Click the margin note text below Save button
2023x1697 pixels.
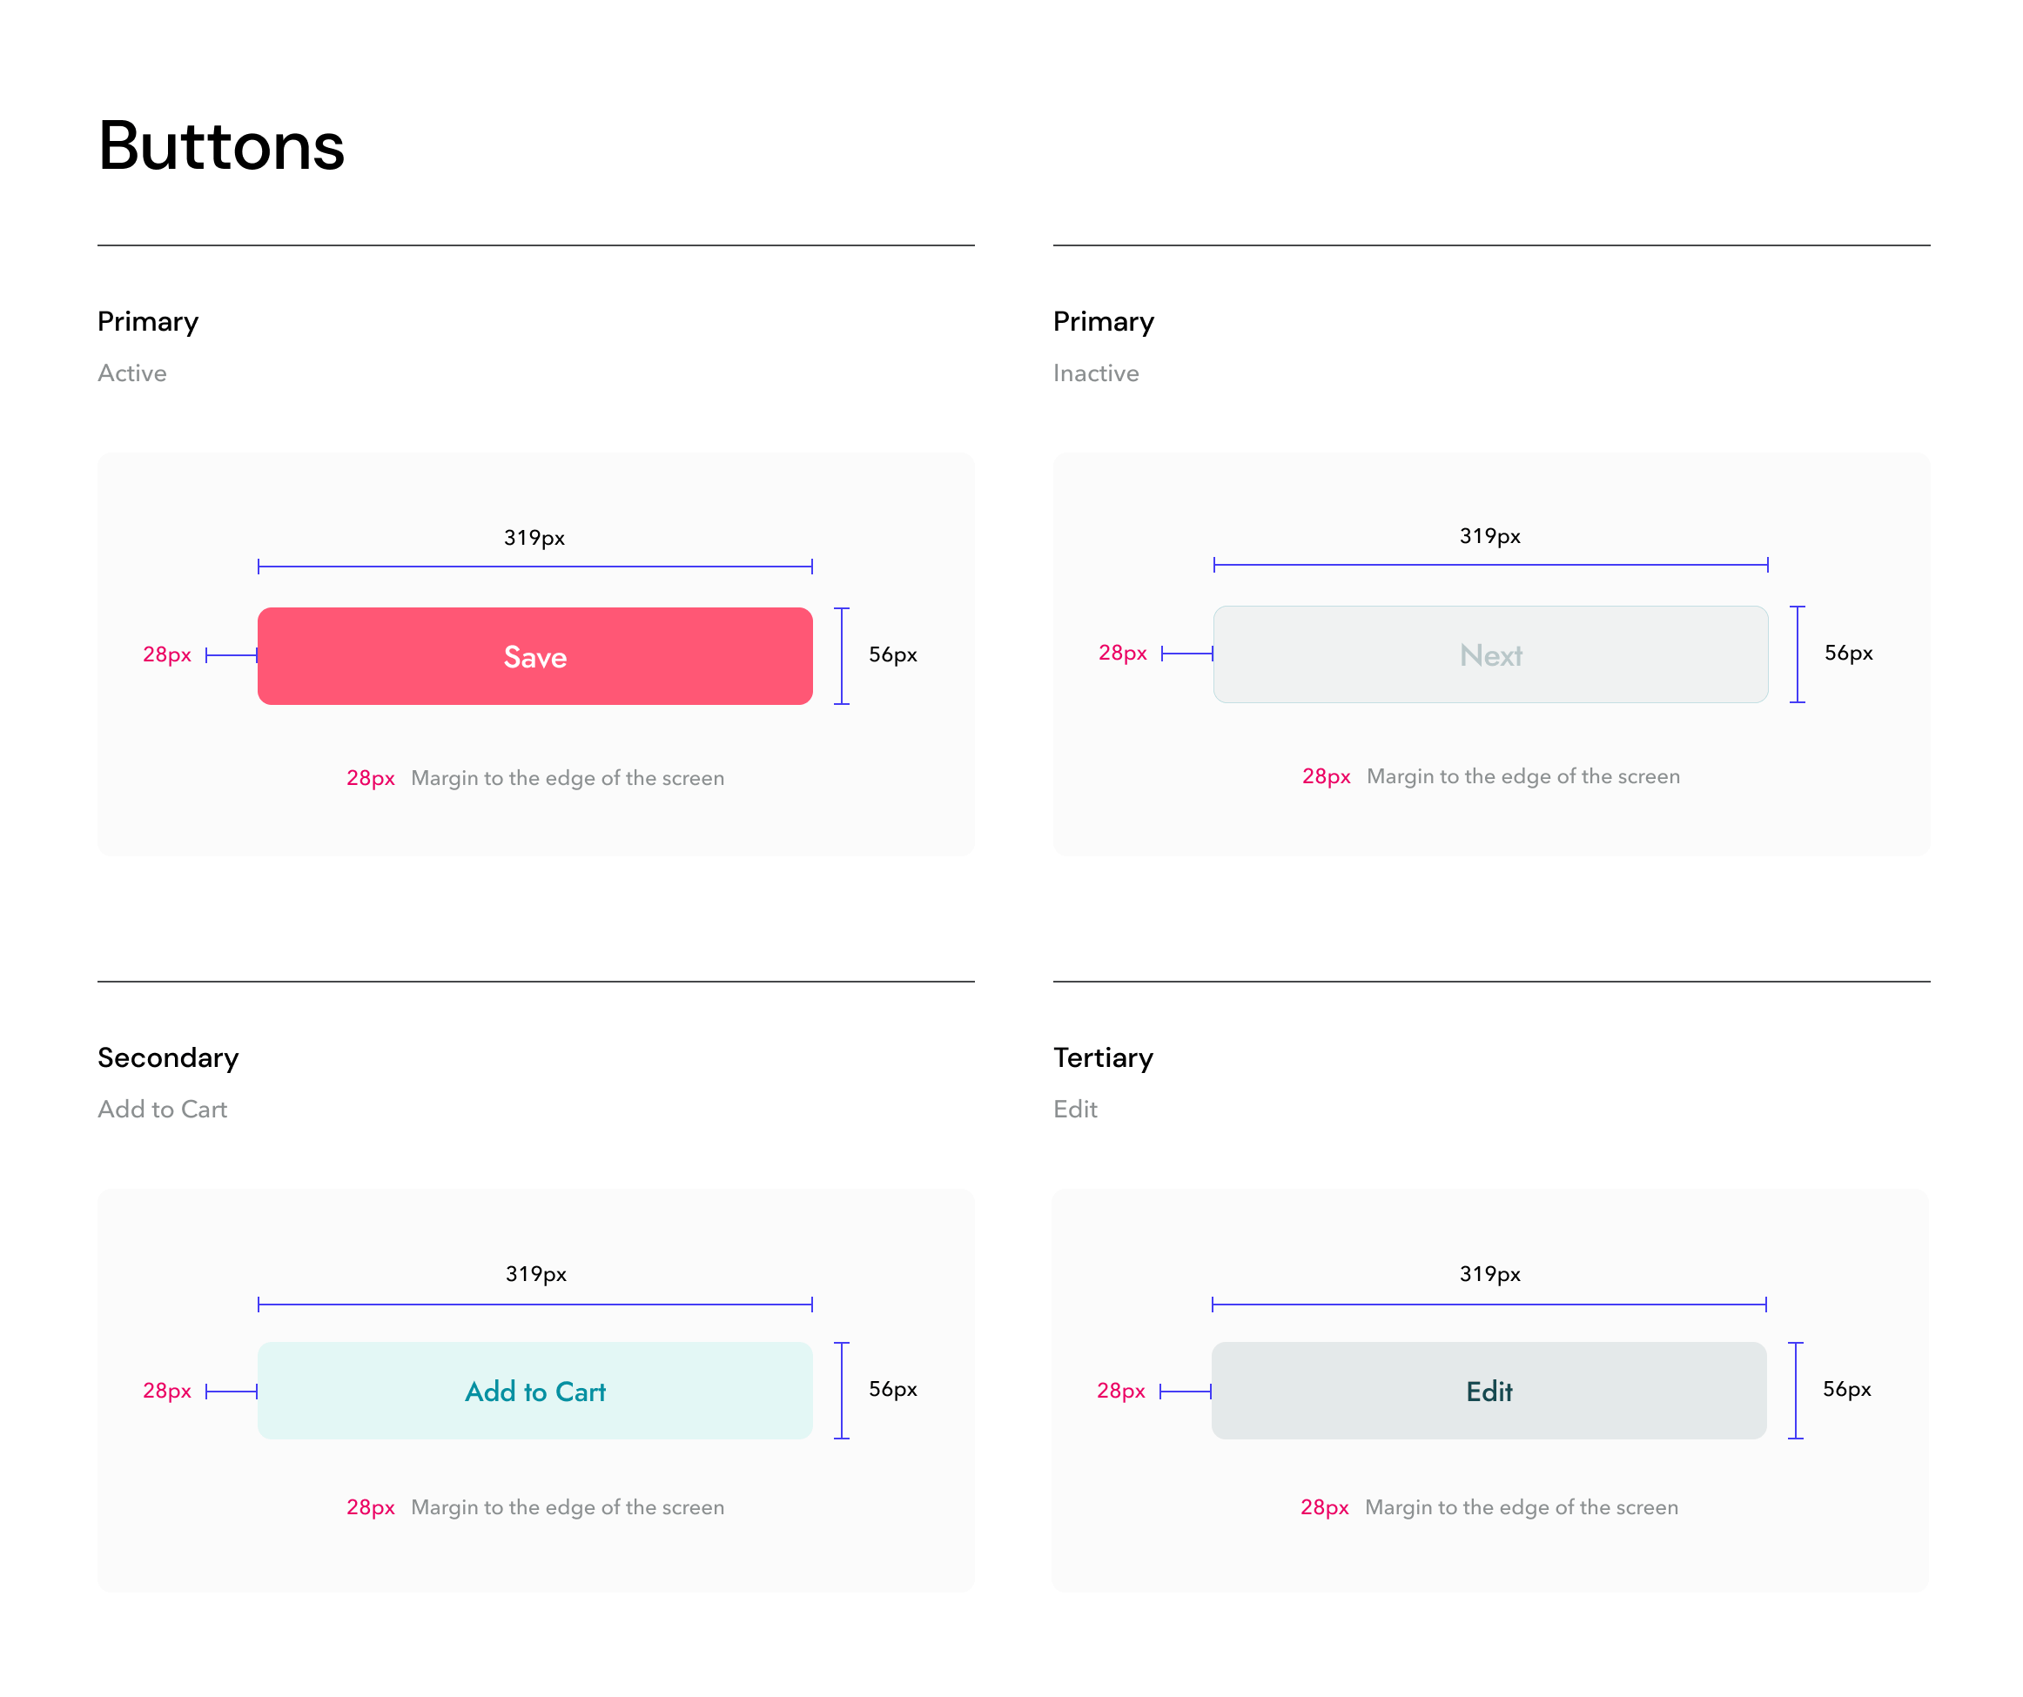pyautogui.click(x=567, y=777)
